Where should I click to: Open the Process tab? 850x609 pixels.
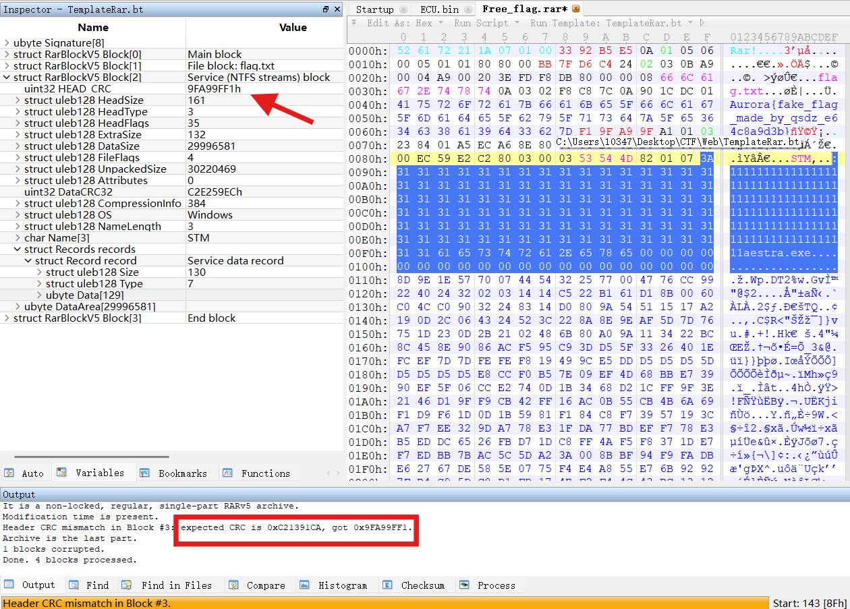[488, 585]
